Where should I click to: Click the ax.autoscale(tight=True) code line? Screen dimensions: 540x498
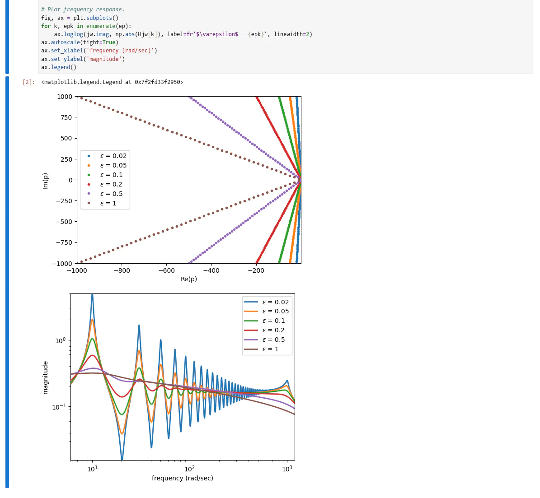(80, 42)
